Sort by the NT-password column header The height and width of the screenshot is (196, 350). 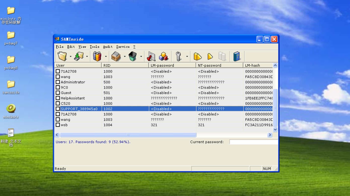pyautogui.click(x=219, y=65)
